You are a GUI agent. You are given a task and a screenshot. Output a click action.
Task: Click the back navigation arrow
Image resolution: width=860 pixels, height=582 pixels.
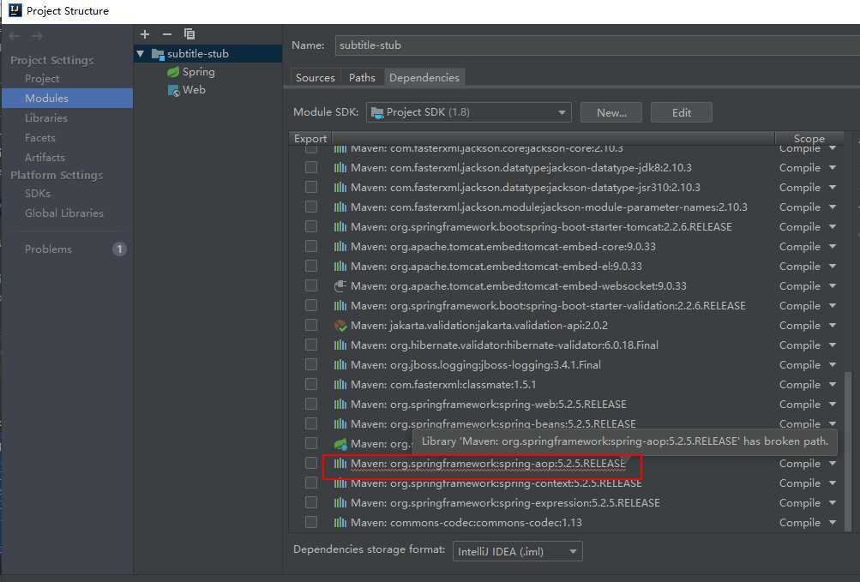15,36
